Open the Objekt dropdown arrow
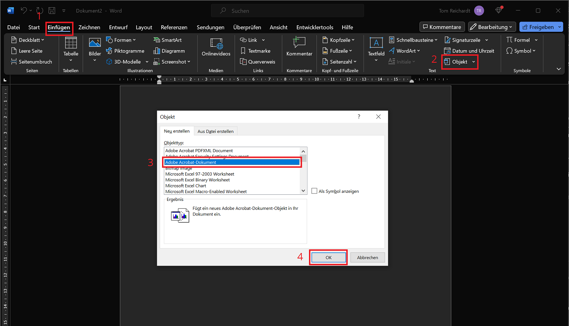569x326 pixels. pos(474,62)
